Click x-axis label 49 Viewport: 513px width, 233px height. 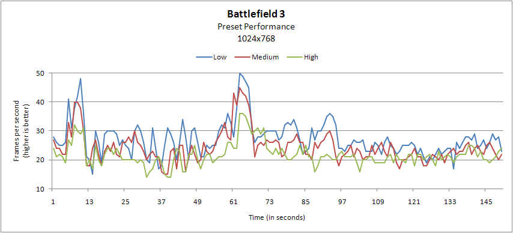(x=197, y=202)
